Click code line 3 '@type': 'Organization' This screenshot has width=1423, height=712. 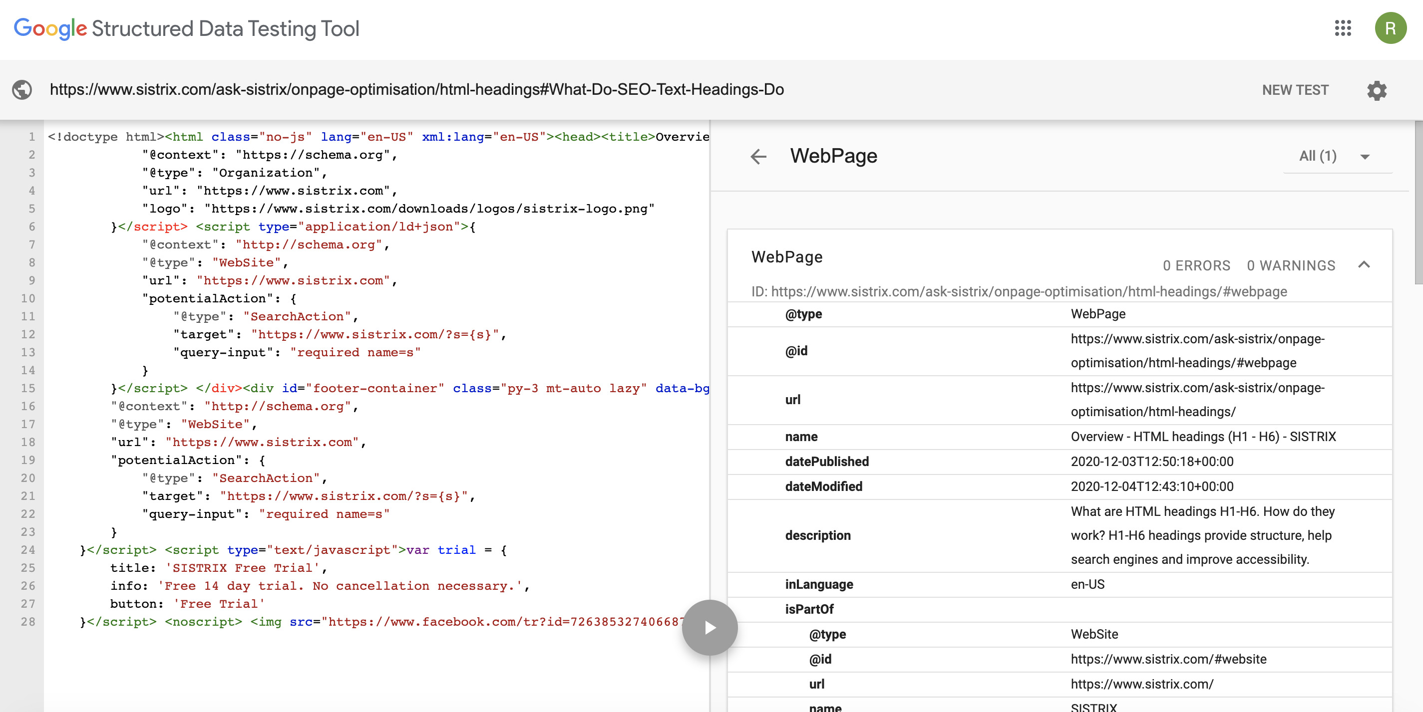coord(234,173)
